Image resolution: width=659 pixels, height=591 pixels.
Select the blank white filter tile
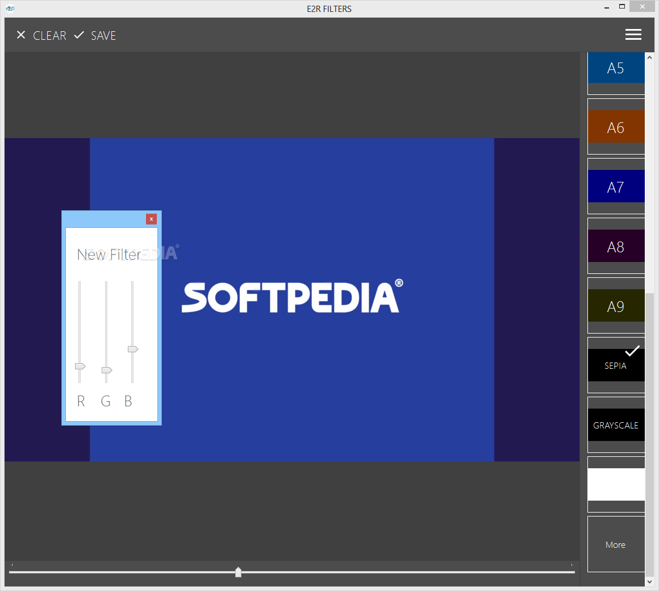tap(616, 485)
